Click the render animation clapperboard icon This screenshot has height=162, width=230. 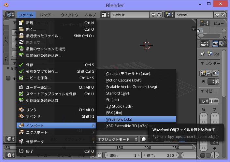point(209,73)
